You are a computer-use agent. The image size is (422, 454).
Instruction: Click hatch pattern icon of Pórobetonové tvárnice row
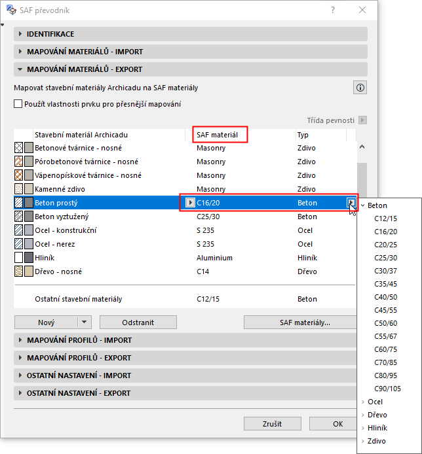tap(18, 162)
